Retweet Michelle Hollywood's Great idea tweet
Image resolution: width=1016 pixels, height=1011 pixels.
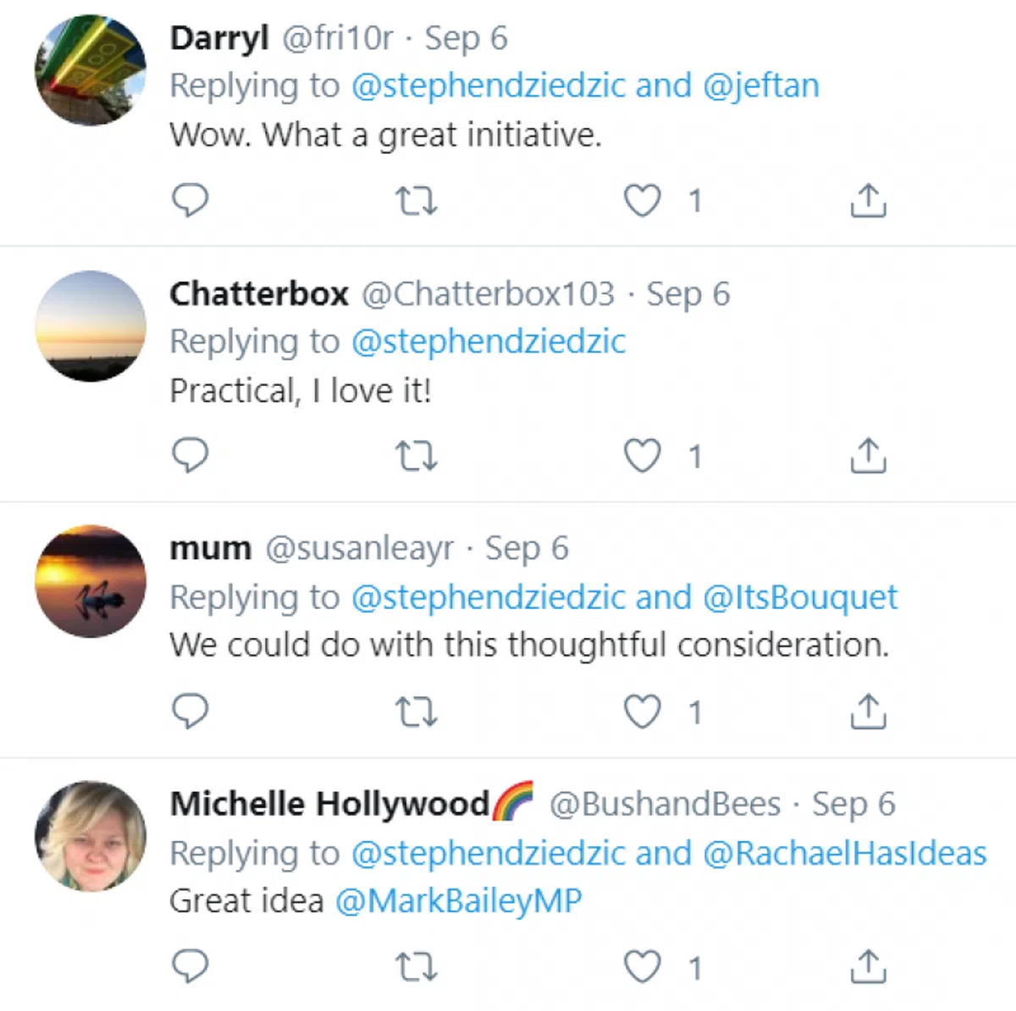416,966
